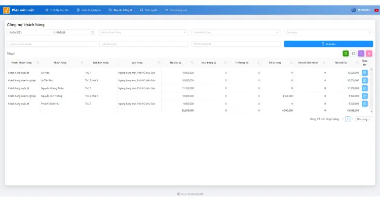The image size is (380, 202).
Task: Search the Mua trong kỳ column via magnifier
Action: point(225,63)
